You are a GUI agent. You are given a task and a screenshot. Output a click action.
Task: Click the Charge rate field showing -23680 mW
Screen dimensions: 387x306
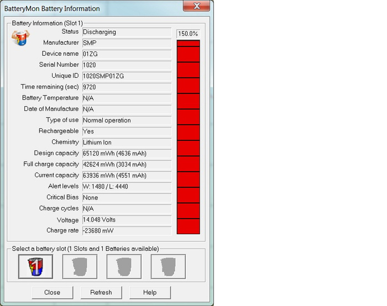tap(126, 231)
